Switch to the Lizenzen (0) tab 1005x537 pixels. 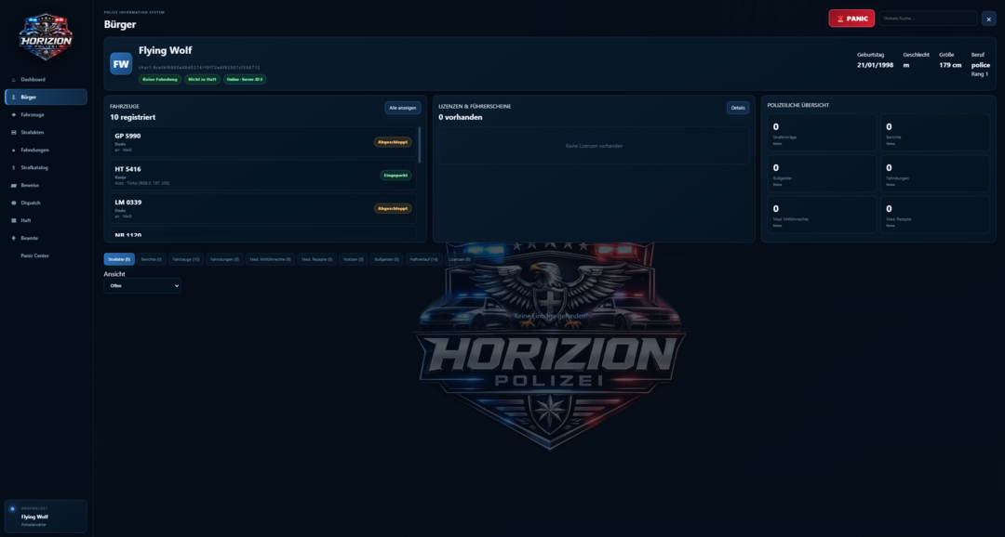click(460, 259)
